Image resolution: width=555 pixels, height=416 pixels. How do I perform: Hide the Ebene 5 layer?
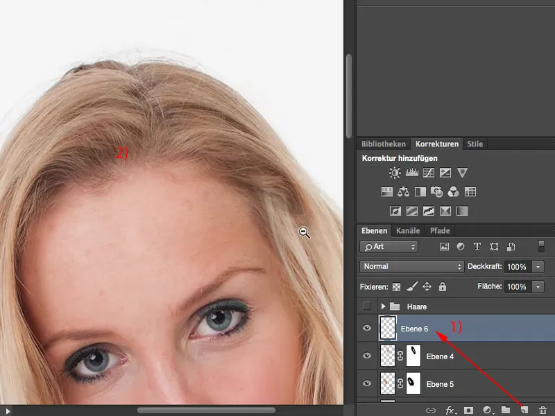point(367,383)
